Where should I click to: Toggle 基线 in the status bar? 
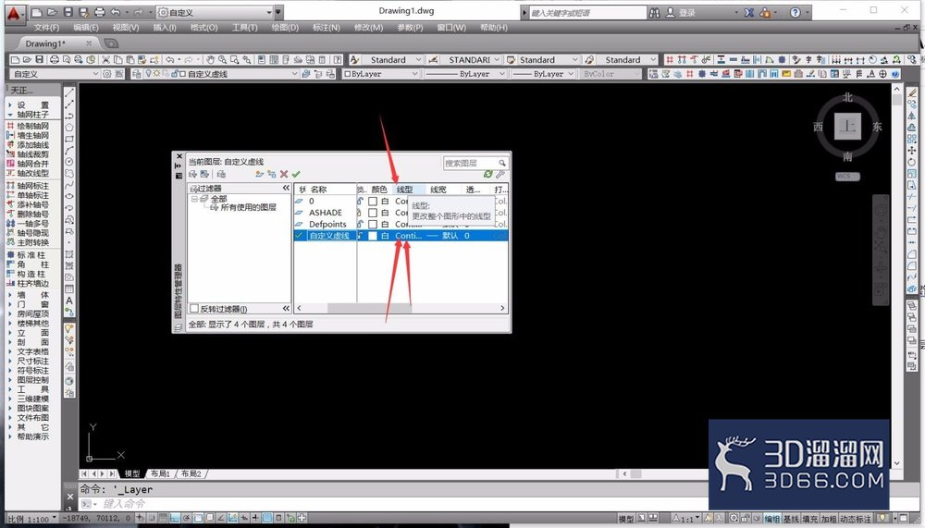(791, 519)
